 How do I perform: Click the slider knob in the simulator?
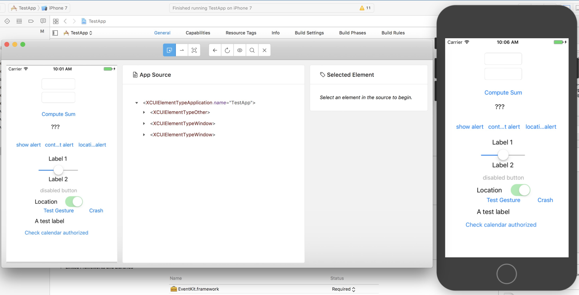point(503,155)
